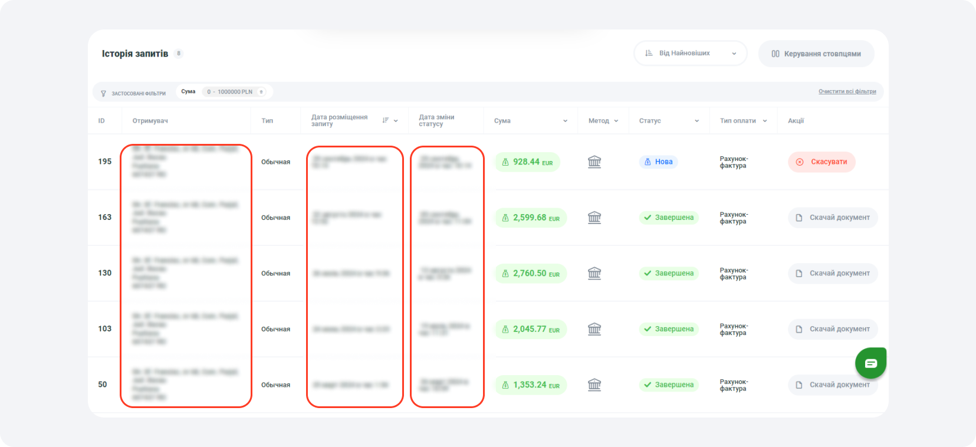The height and width of the screenshot is (447, 976).
Task: Open the green chat widget icon
Action: 870,363
